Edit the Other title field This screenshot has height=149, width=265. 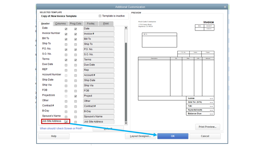click(x=99, y=101)
